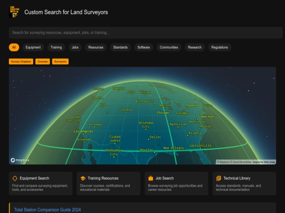Click the Jacksonville map label
This screenshot has height=213, width=285.
[201, 146]
